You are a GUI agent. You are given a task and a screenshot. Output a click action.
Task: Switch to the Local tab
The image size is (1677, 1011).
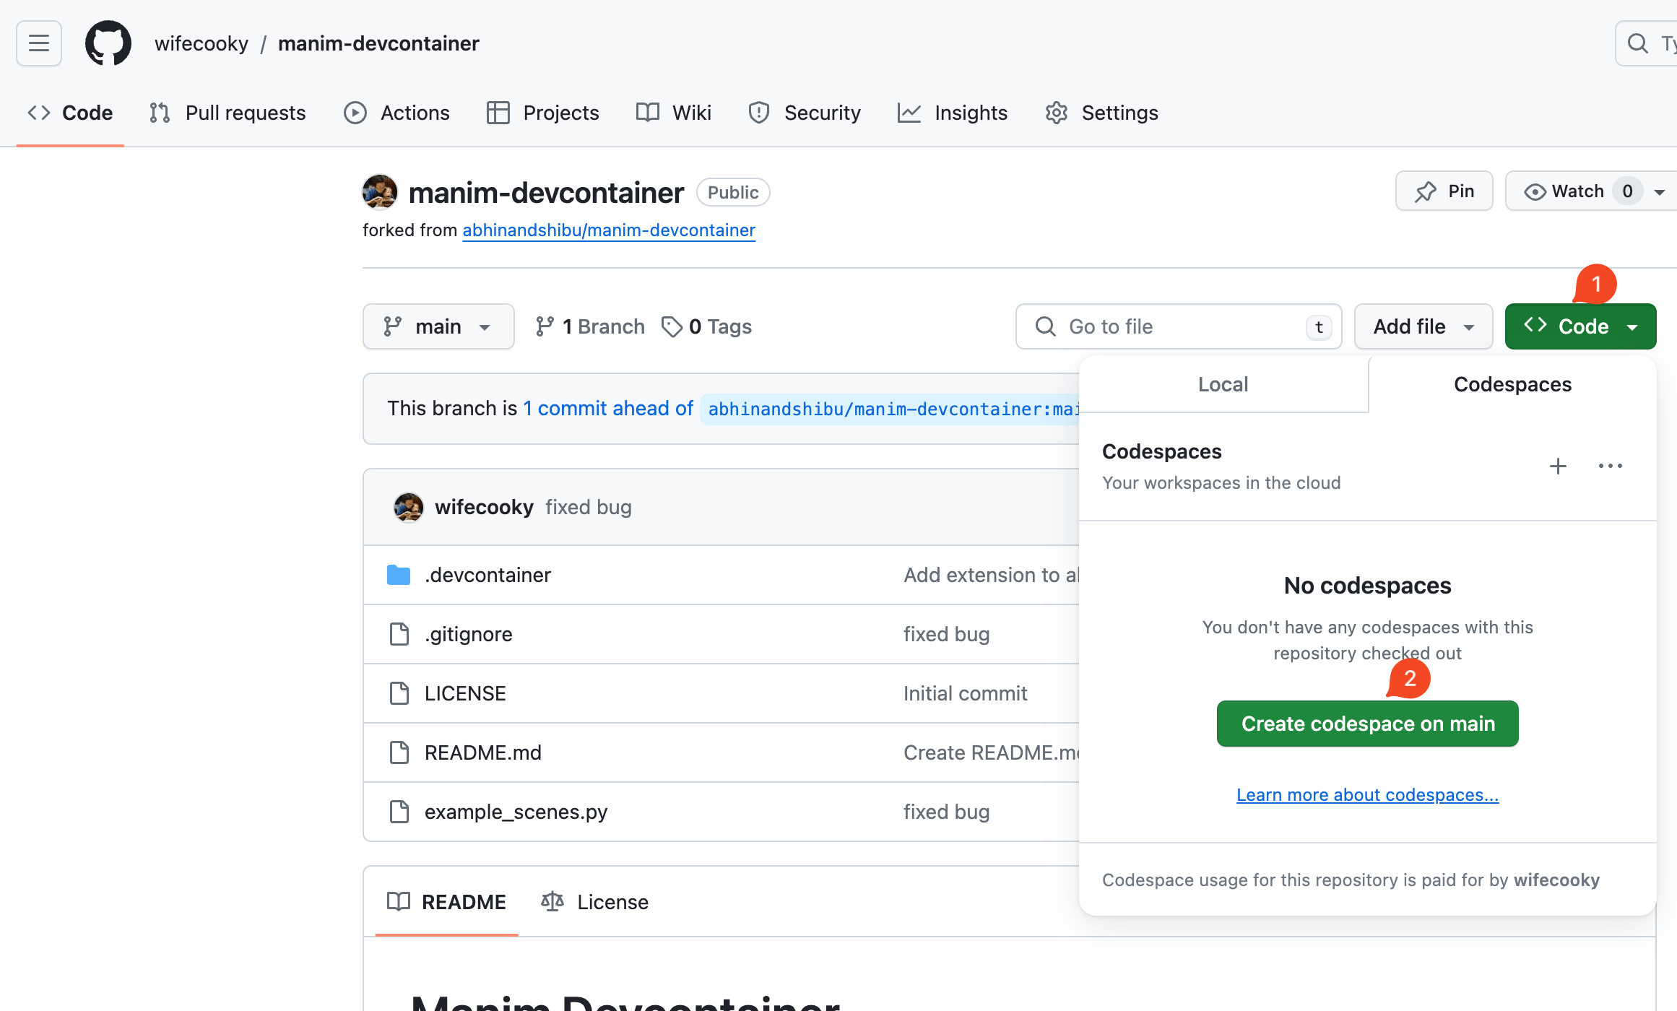[1223, 384]
